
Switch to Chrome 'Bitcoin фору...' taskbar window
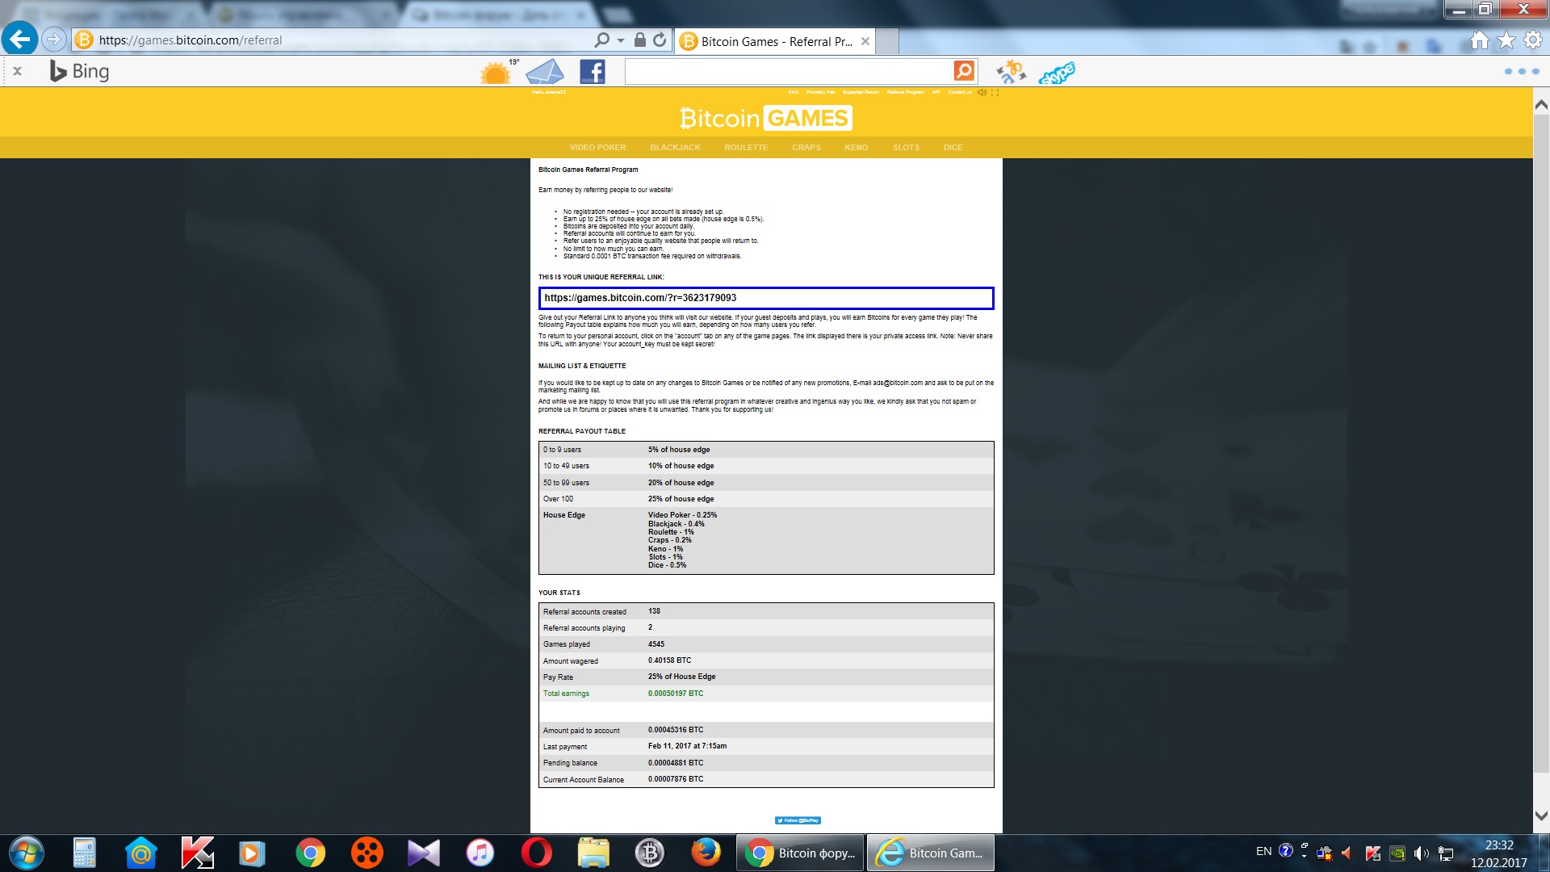click(x=800, y=853)
